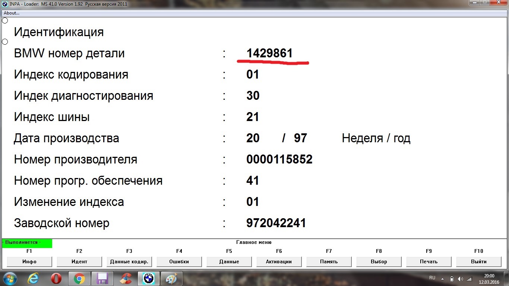Open Данные кодир. via F3 button
The width and height of the screenshot is (509, 286).
pyautogui.click(x=129, y=261)
